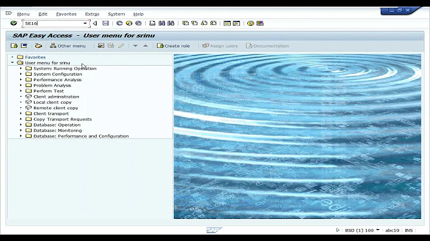Image resolution: width=430 pixels, height=241 pixels.
Task: Go to First Page icon
Action: click(x=185, y=23)
